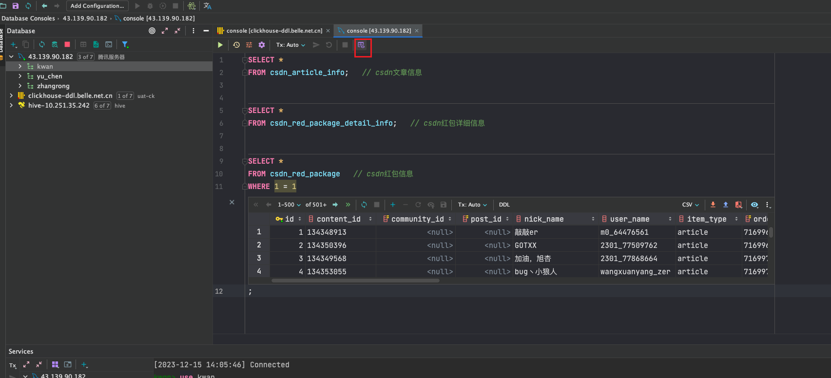Close the in-editor results grid

(x=232, y=202)
